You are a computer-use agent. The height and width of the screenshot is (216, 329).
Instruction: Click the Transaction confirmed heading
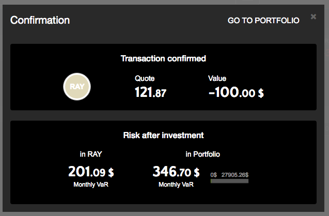(163, 58)
